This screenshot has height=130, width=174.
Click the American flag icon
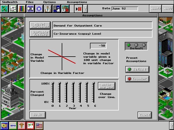pos(39,126)
